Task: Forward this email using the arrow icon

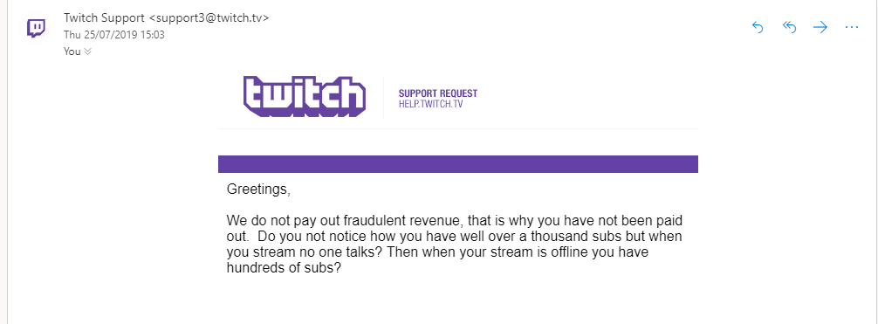Action: 820,27
